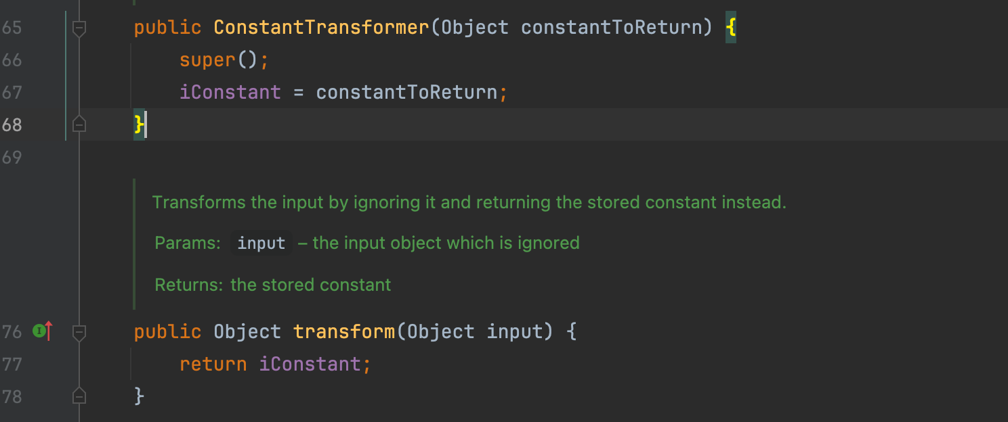Click line number 77 in the gutter
Viewport: 1008px width, 422px height.
point(12,364)
